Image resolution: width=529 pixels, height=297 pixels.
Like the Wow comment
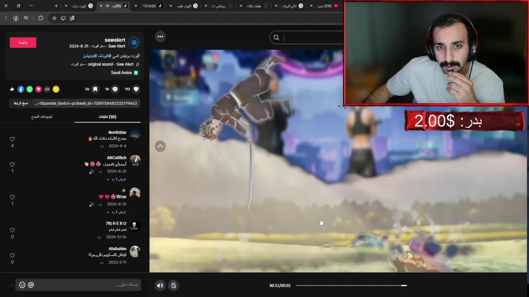[x=12, y=198]
